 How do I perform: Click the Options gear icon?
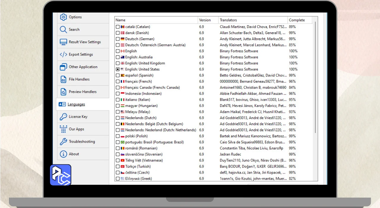pyautogui.click(x=63, y=17)
